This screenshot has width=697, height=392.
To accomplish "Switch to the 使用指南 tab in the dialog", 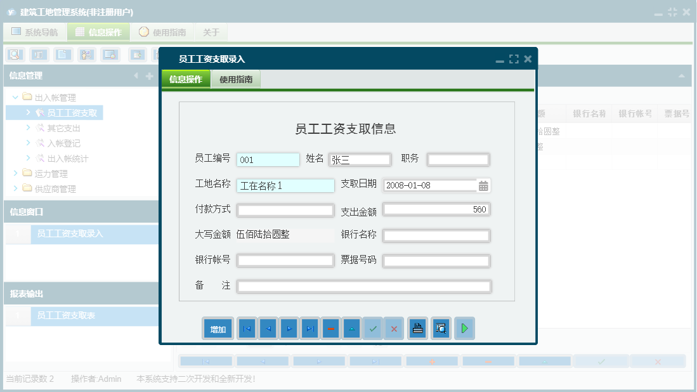I will (x=236, y=79).
